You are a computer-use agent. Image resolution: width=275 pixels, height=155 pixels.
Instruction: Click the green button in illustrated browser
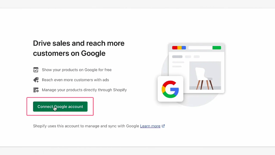[x=216, y=47]
